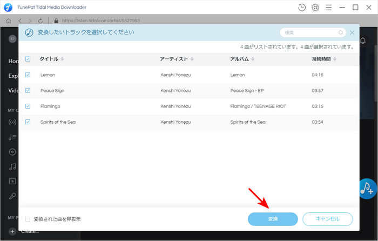Open the playlists sidebar icon
Screen dimensions: 378x241
(x=12, y=137)
